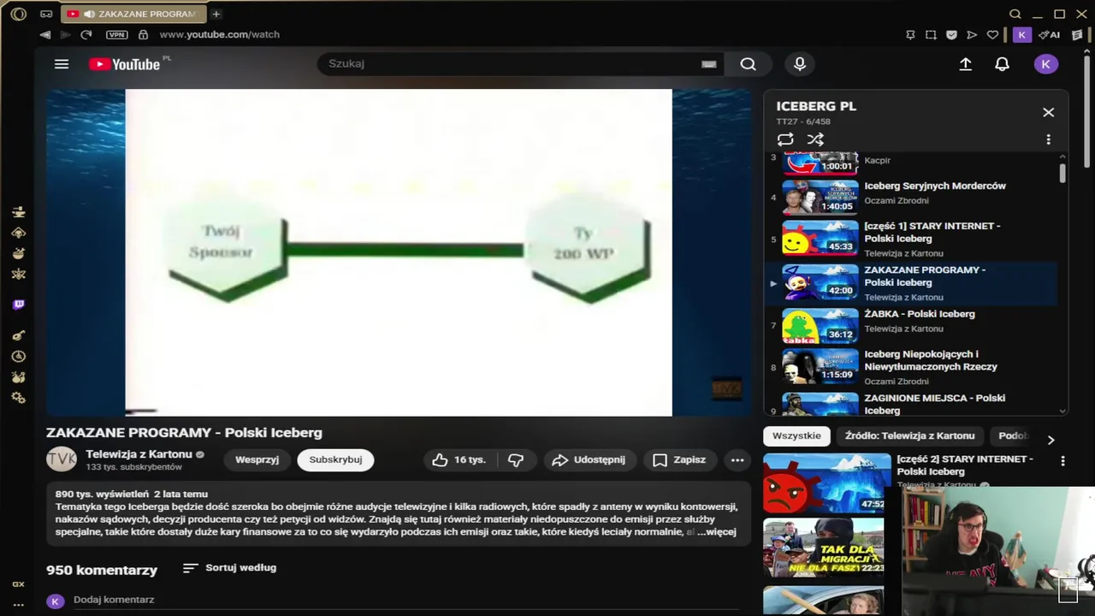Open the YouTube hamburger guide menu
Image resolution: width=1095 pixels, height=616 pixels.
pyautogui.click(x=62, y=64)
